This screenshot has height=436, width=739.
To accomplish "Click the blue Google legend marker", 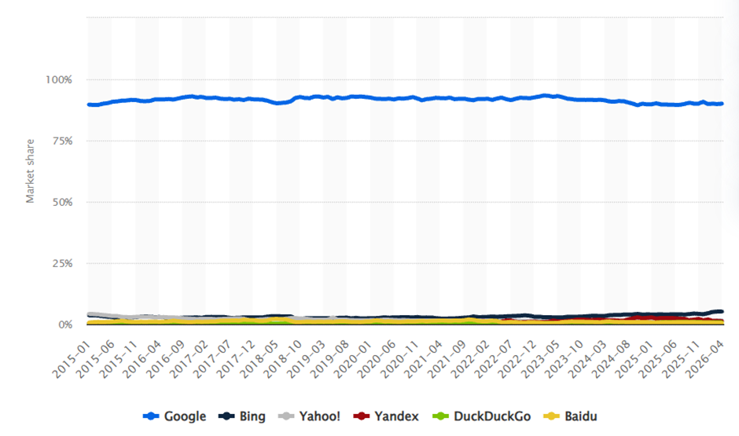I will (151, 416).
